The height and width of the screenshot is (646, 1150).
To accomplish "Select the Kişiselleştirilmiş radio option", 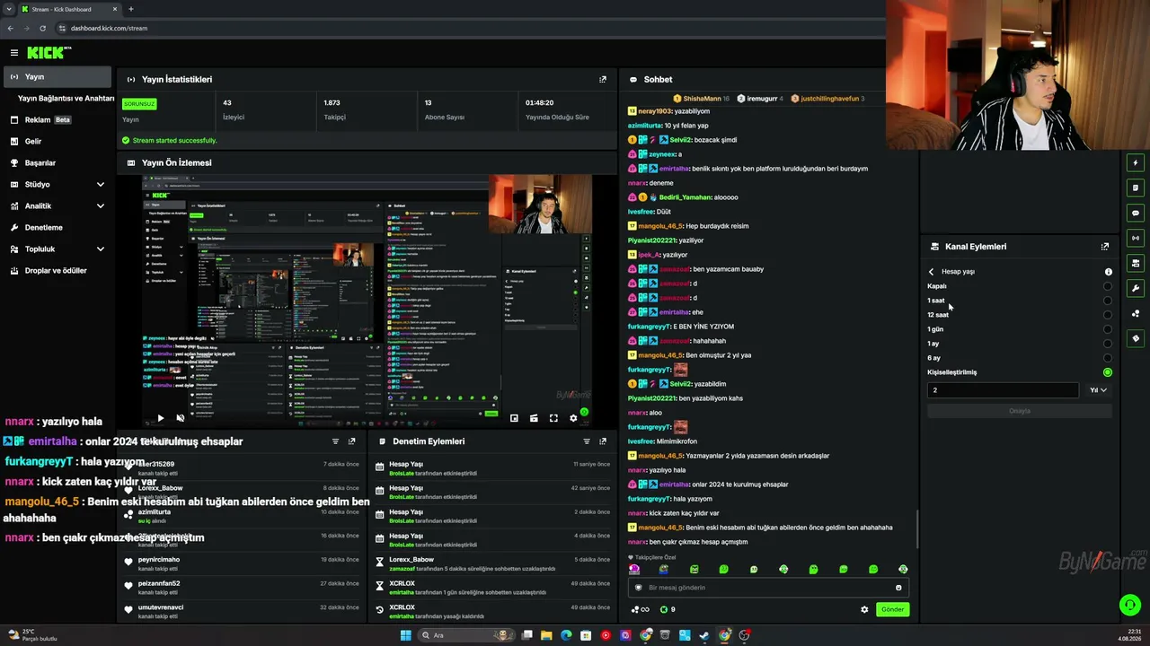I will click(1107, 372).
